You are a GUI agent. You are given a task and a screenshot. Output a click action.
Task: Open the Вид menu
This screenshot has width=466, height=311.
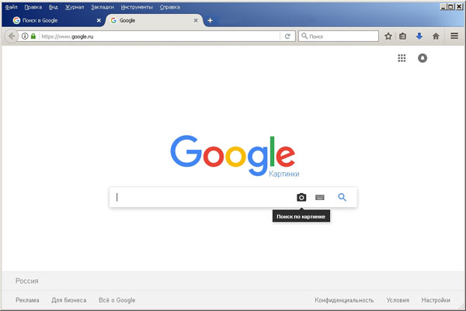click(53, 7)
